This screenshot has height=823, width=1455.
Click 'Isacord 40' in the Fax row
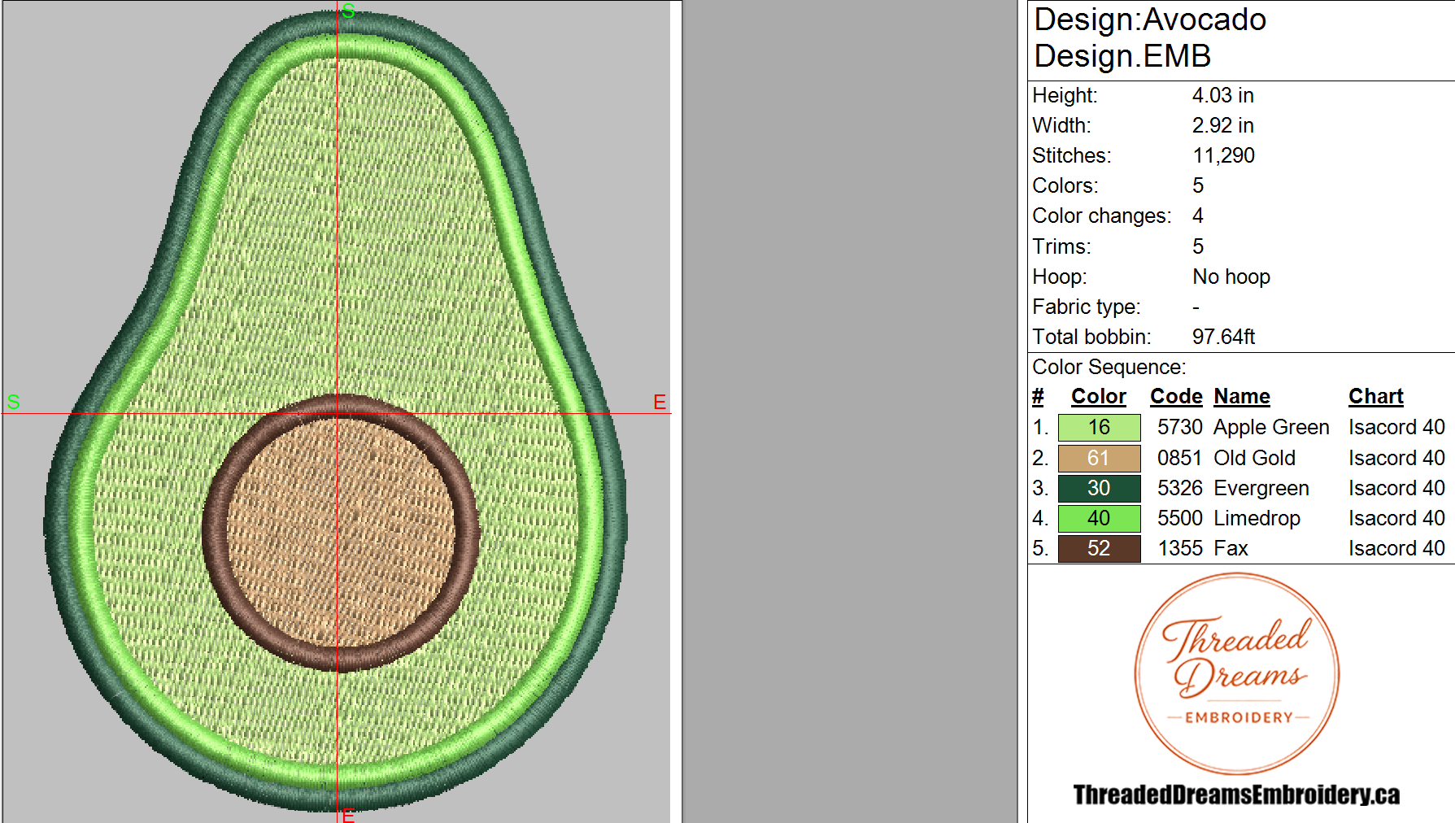pyautogui.click(x=1396, y=548)
